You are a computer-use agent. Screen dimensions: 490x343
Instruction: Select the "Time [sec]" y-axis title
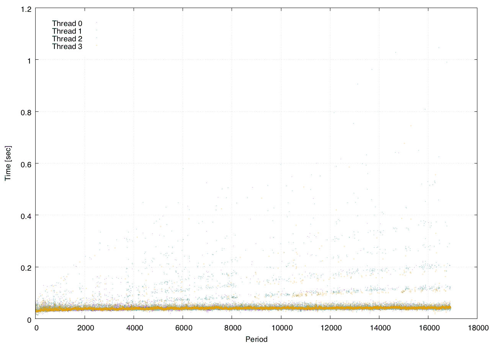point(8,163)
